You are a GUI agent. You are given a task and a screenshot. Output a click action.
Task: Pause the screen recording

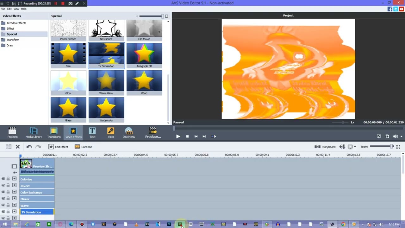56,3
